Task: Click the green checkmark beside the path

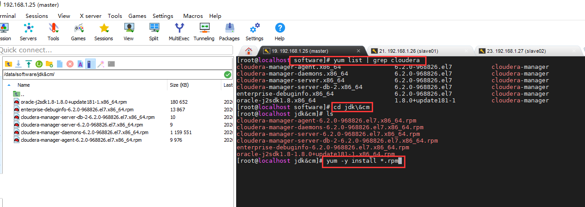Action: coord(228,74)
